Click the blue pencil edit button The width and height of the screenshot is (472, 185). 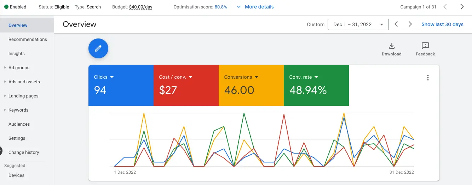98,48
